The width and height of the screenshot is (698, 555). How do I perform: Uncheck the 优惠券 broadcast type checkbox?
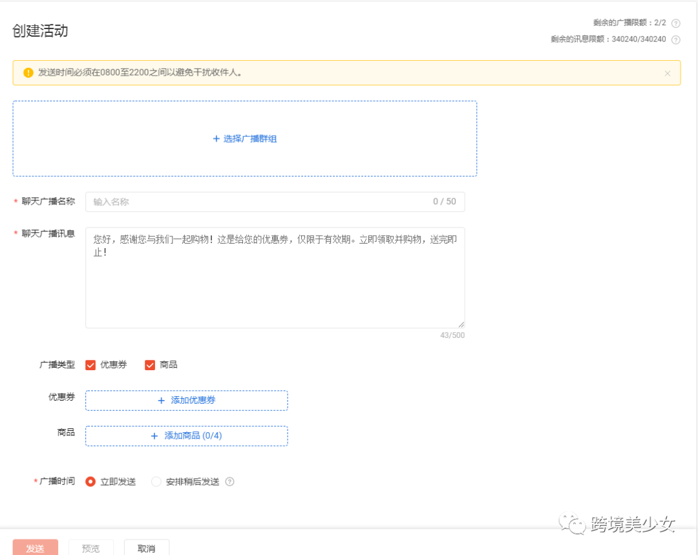pyautogui.click(x=90, y=364)
